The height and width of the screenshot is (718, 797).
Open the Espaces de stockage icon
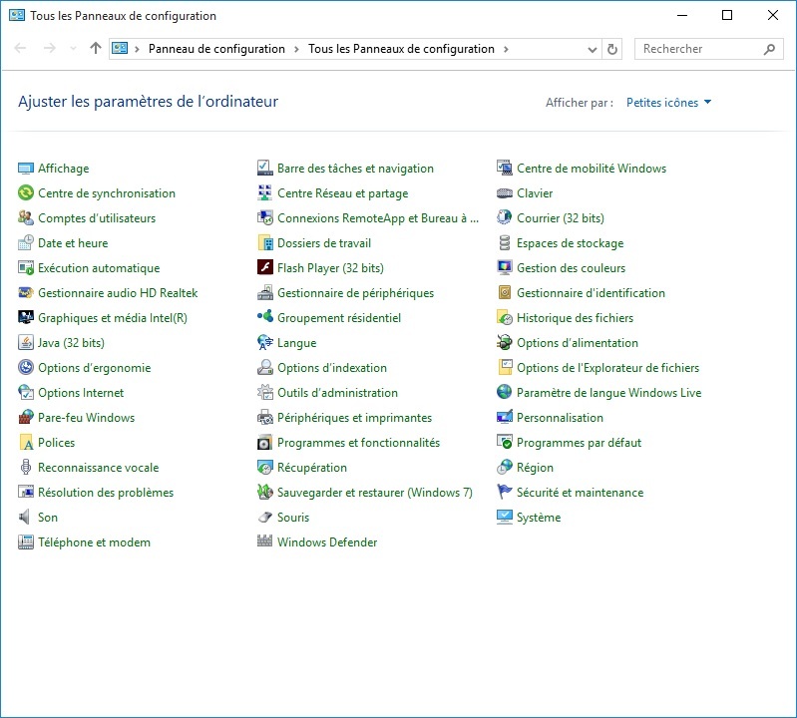point(504,243)
